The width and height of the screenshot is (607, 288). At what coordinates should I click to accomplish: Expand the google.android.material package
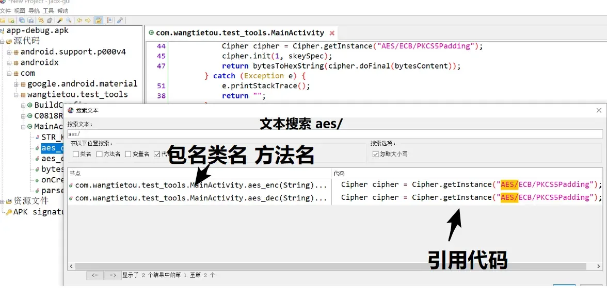(x=17, y=84)
